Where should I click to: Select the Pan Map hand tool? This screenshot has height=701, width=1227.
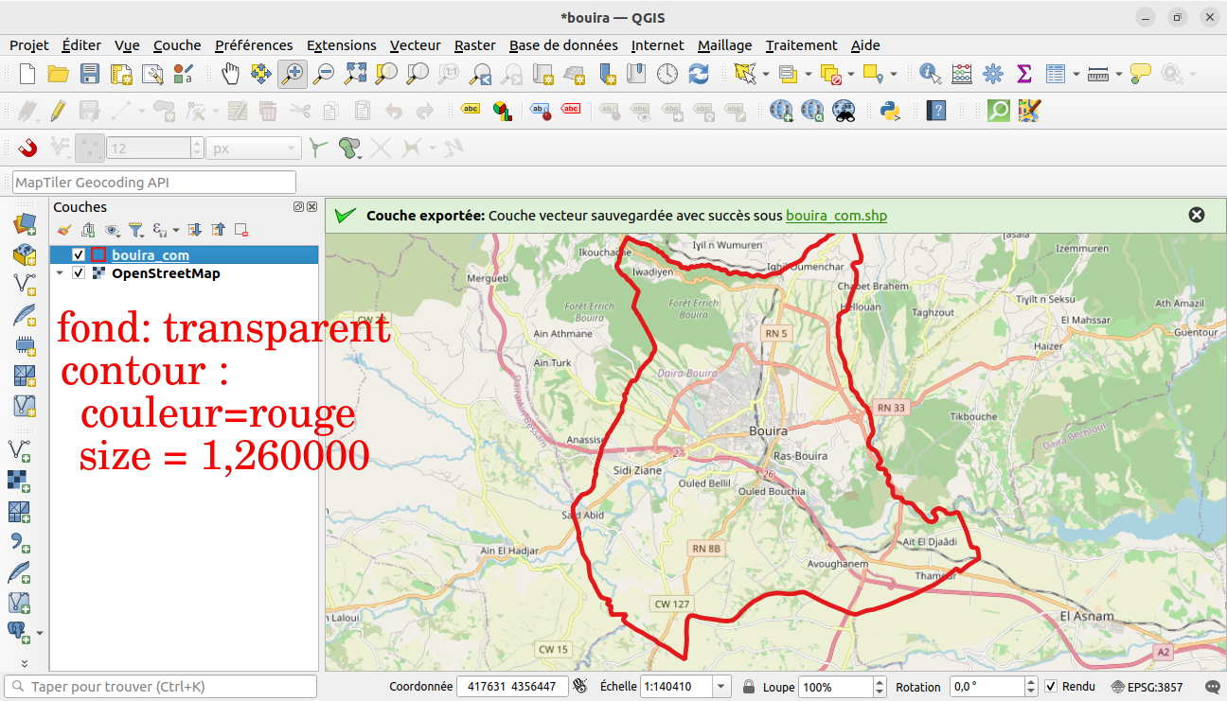pos(230,74)
